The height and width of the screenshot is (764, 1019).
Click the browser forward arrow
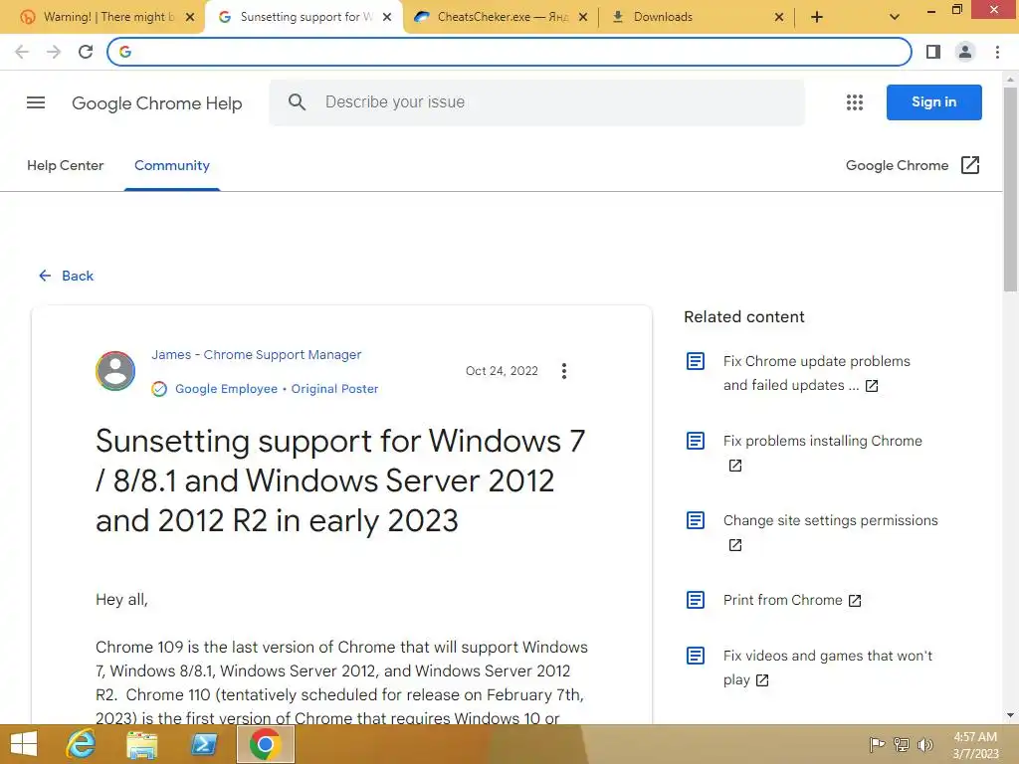54,52
